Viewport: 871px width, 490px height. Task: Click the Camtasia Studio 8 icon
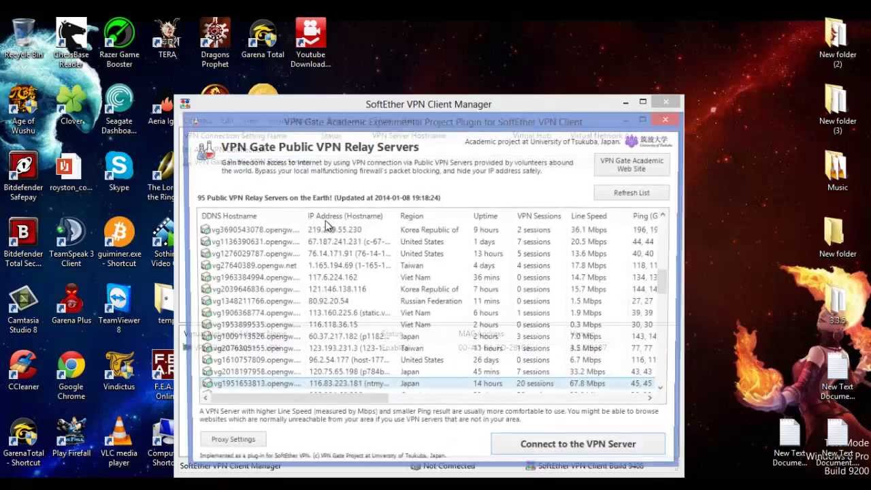(23, 309)
